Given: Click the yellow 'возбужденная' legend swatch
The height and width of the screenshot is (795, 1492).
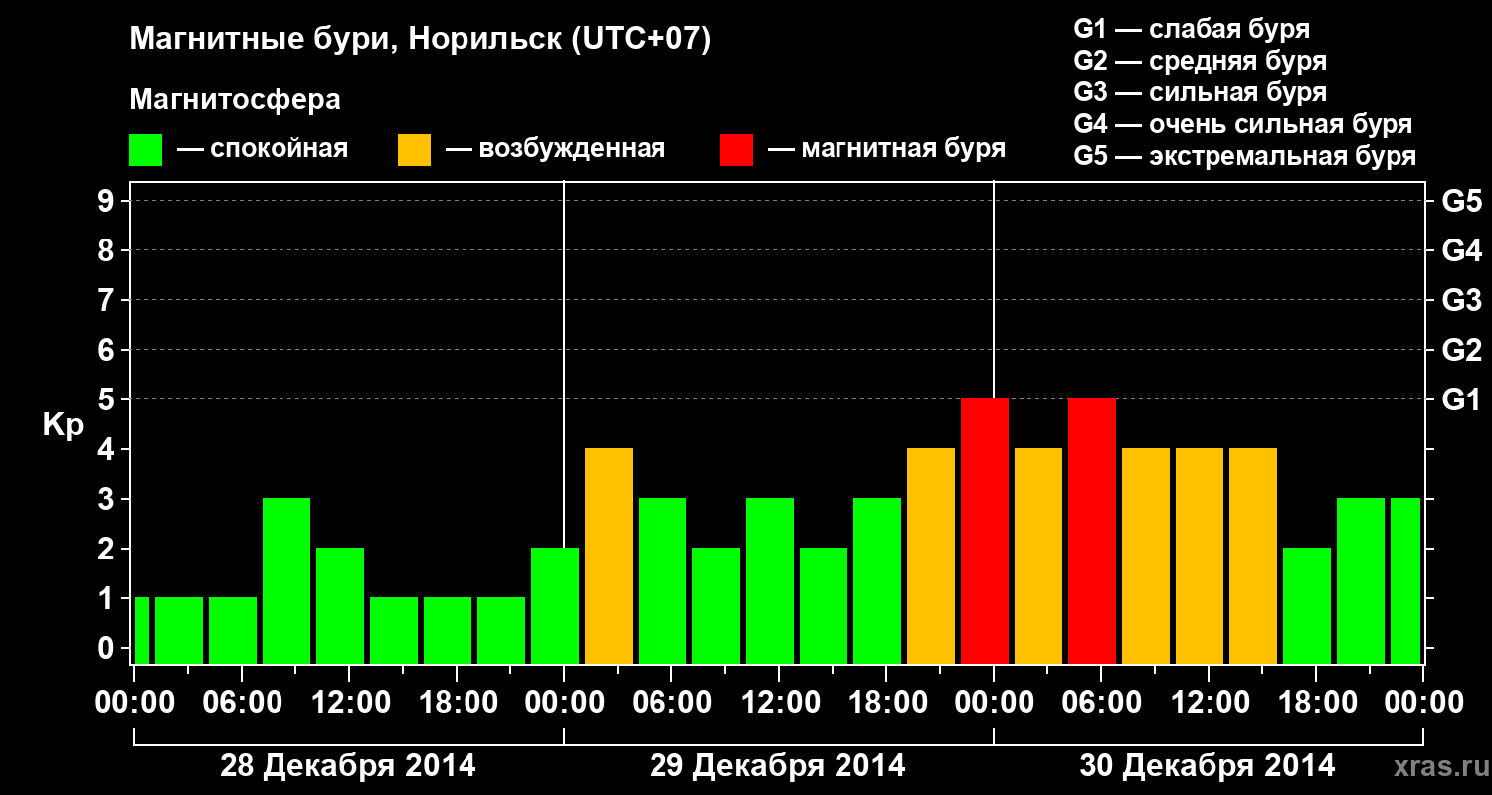Looking at the screenshot, I should [415, 150].
